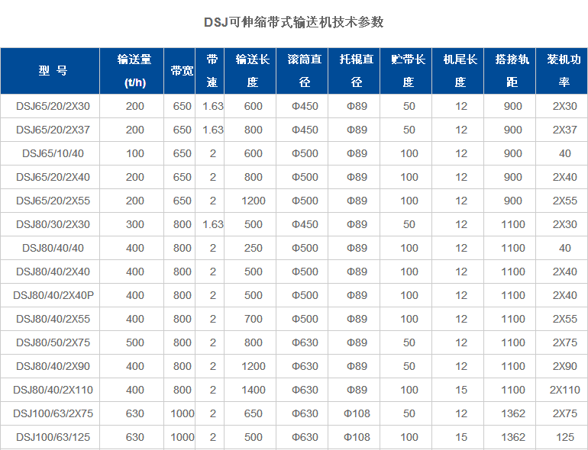Viewport: 588px width, 450px height.
Task: Click the DSJ80/40/2X110 model name
Action: click(x=52, y=390)
